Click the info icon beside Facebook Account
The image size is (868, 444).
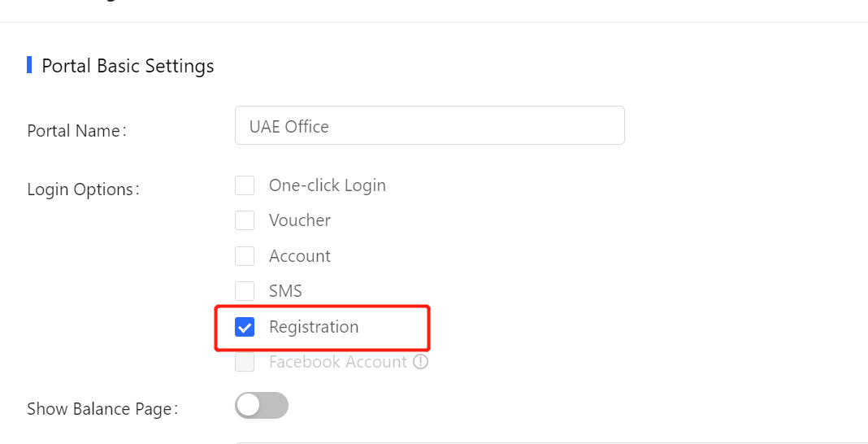coord(420,362)
